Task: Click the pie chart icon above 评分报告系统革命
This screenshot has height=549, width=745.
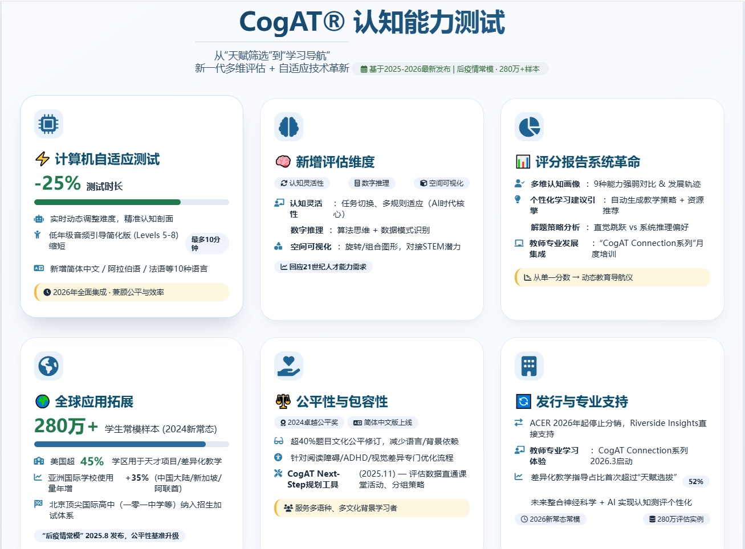Action: pyautogui.click(x=529, y=126)
